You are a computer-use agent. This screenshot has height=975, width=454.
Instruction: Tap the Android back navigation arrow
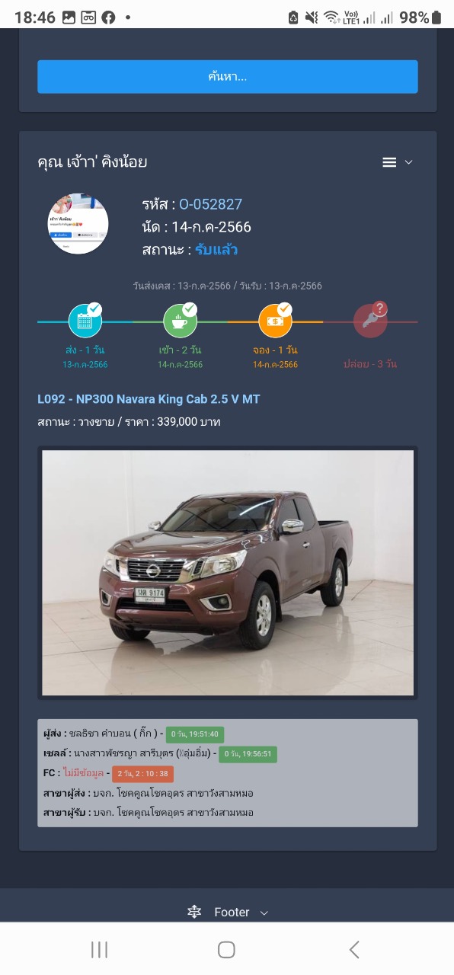pos(354,949)
